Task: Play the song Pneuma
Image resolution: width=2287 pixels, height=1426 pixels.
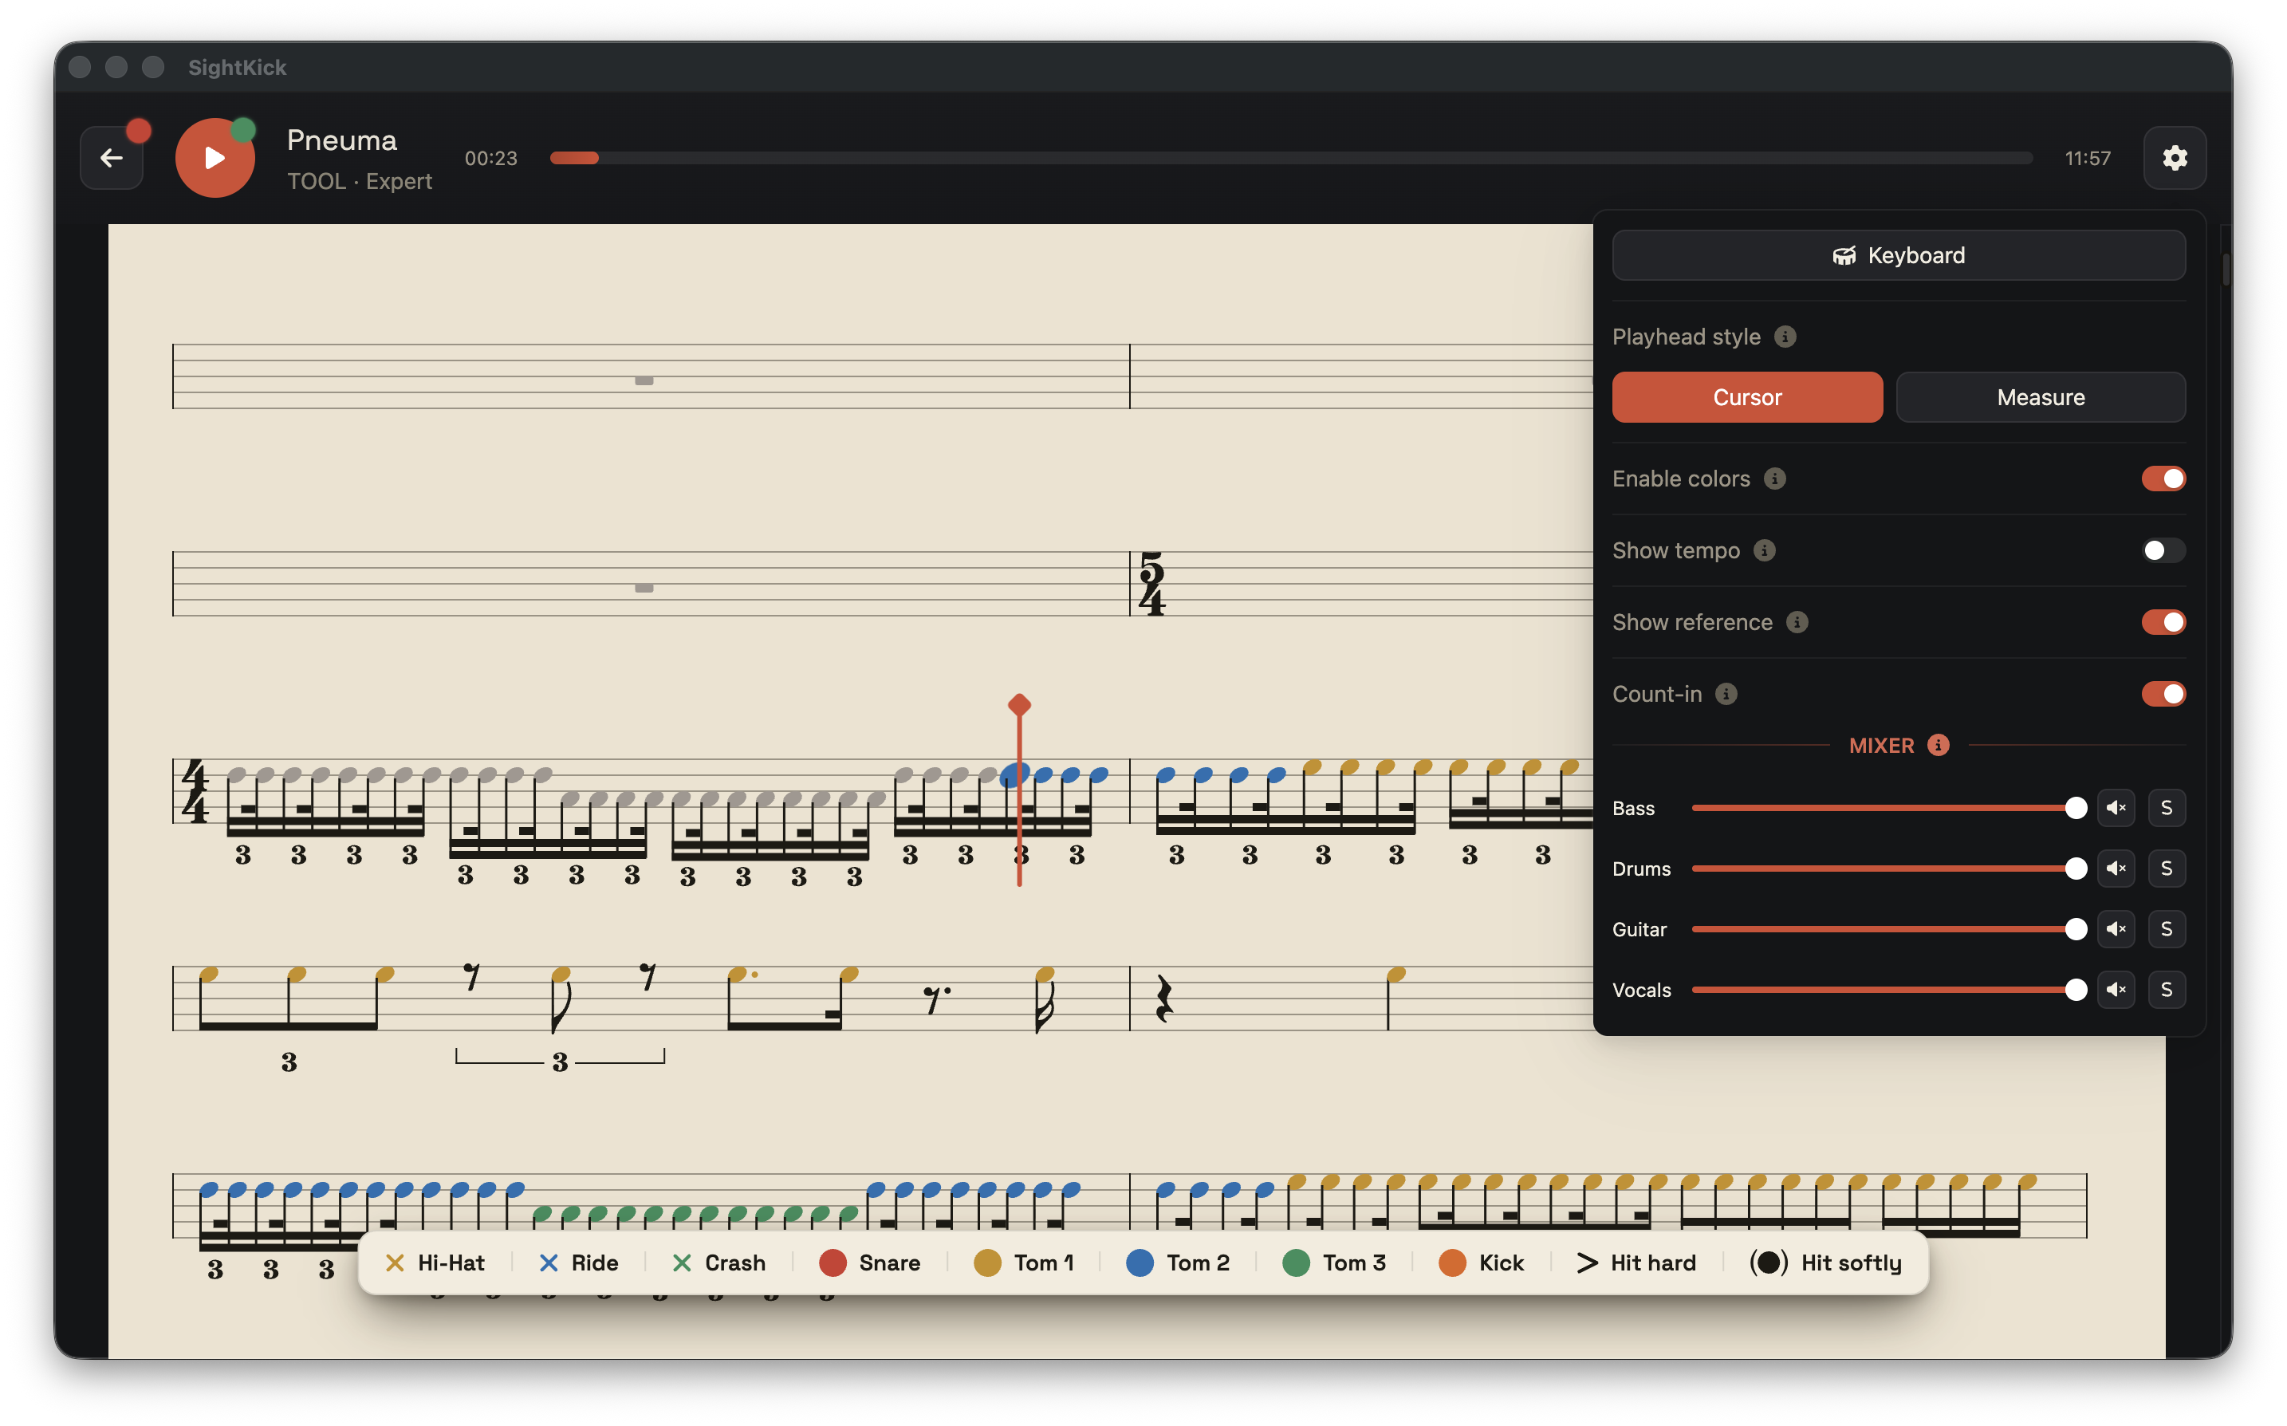Action: point(215,157)
